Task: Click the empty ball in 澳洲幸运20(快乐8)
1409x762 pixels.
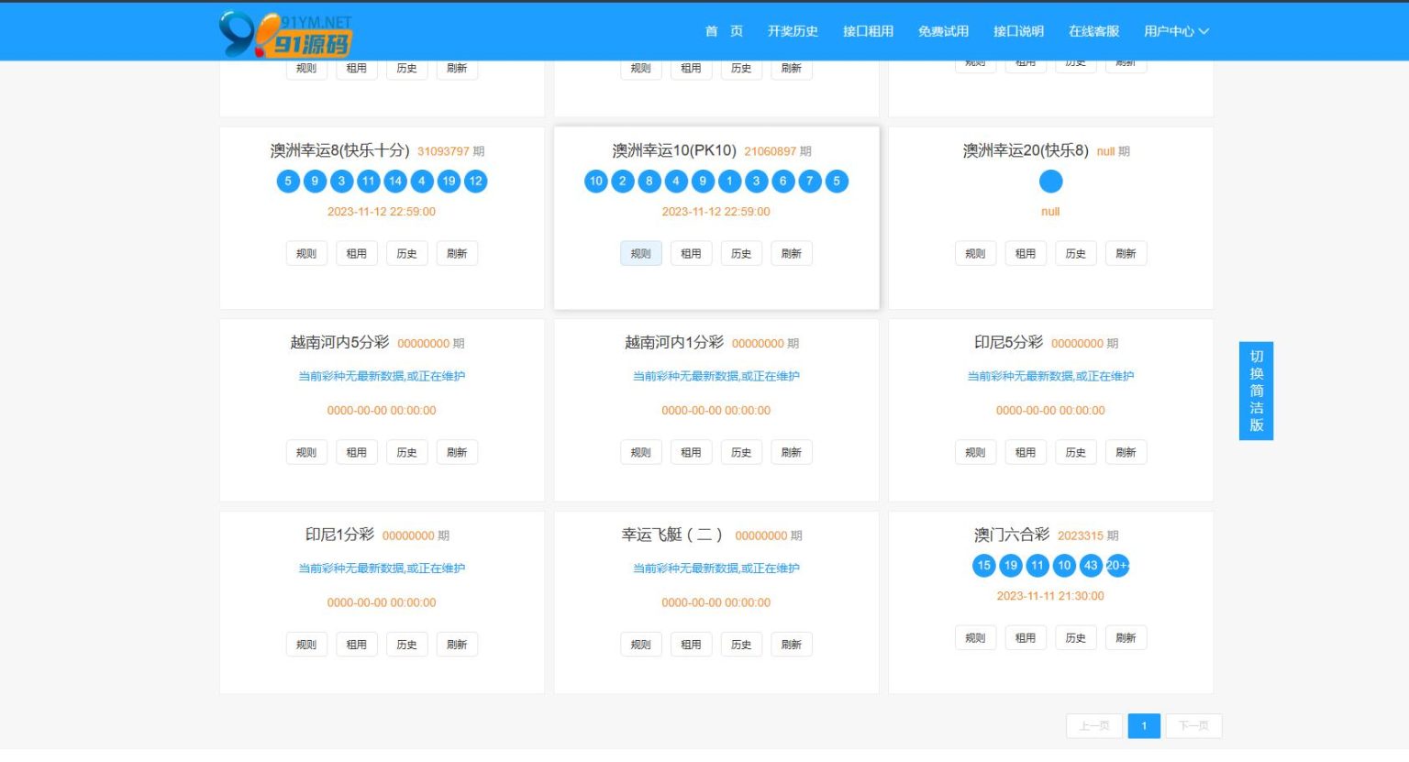Action: (x=1050, y=182)
